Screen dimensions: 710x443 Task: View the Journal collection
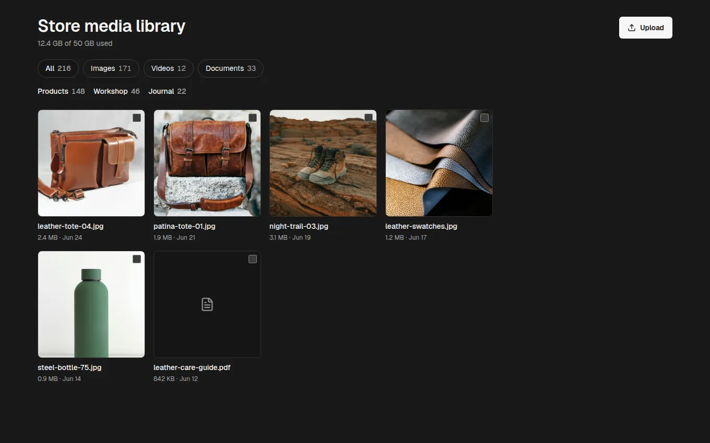point(167,91)
